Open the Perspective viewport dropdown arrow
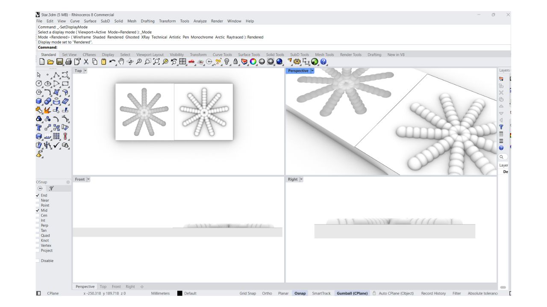Image resolution: width=547 pixels, height=307 pixels. pos(312,71)
